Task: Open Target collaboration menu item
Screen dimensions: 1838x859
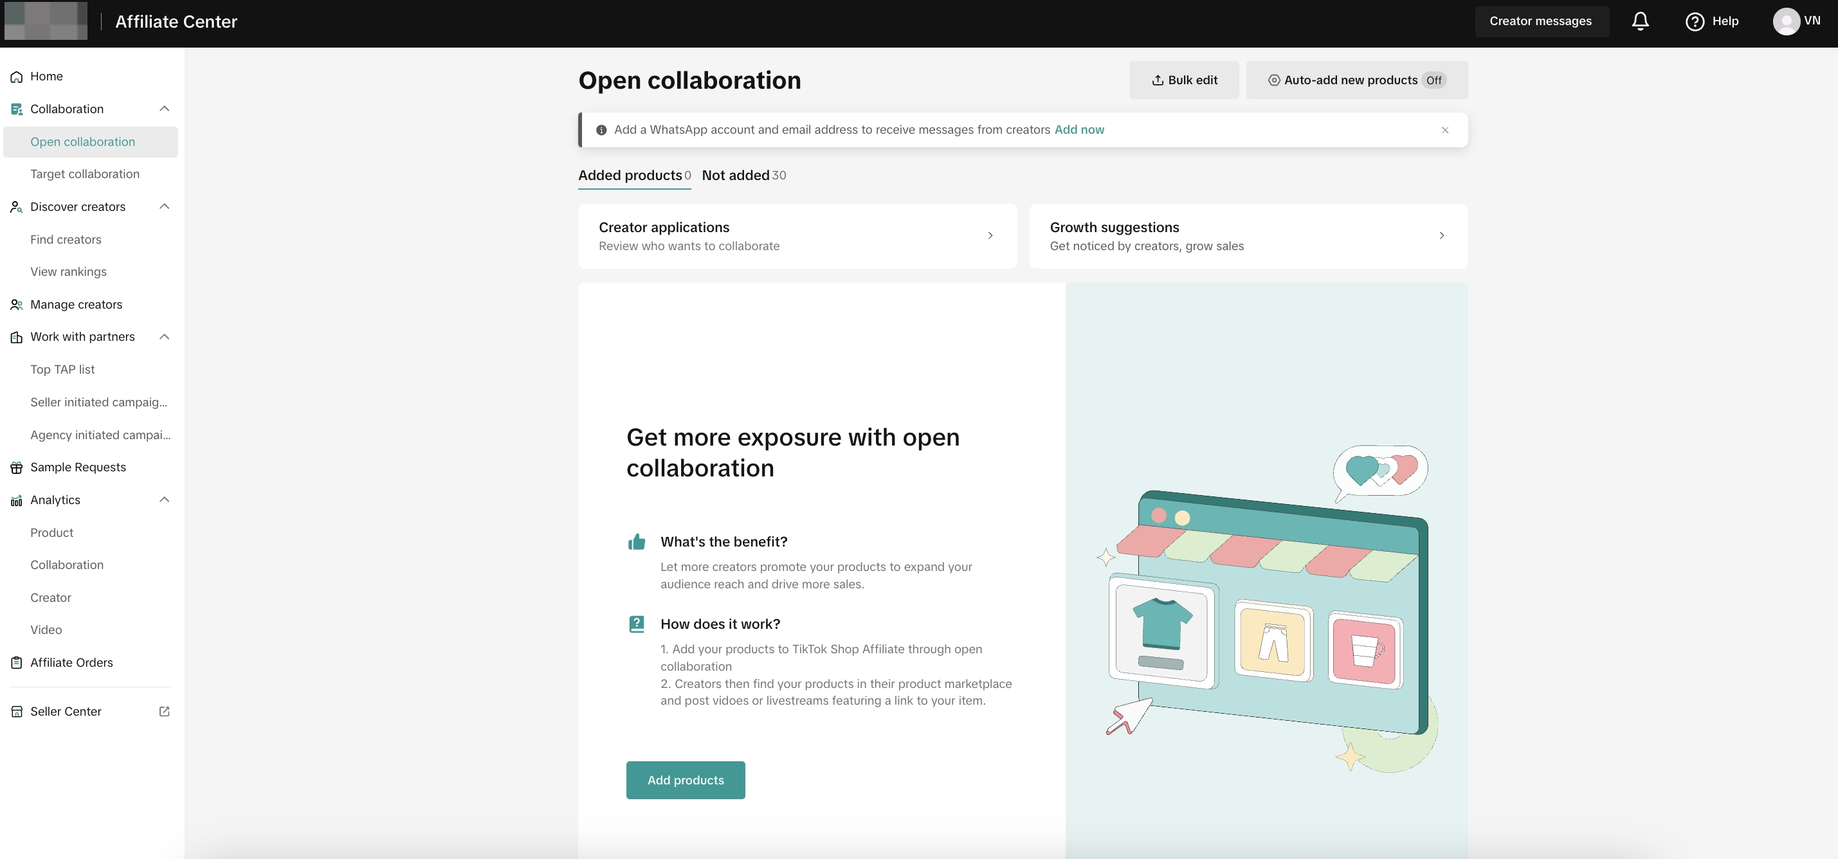Action: (x=85, y=174)
